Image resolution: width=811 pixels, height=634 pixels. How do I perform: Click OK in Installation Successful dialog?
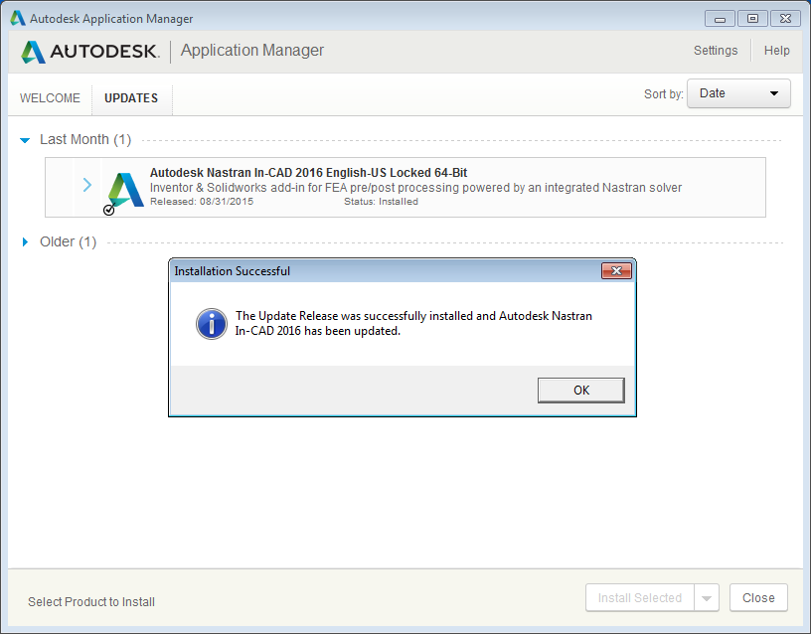point(580,390)
